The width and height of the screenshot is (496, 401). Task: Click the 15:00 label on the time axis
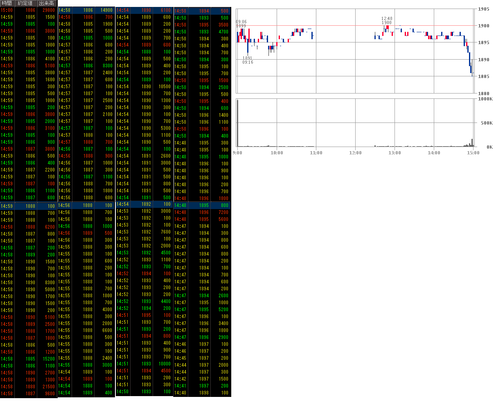tap(473, 153)
